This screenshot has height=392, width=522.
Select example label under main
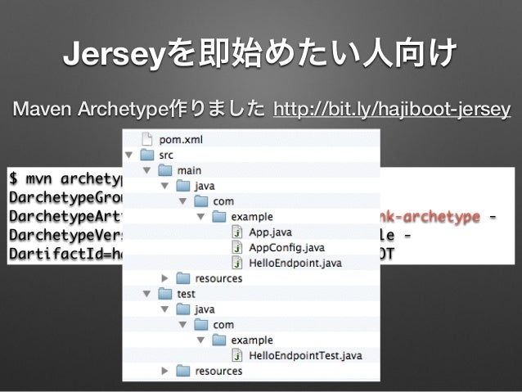coord(252,217)
